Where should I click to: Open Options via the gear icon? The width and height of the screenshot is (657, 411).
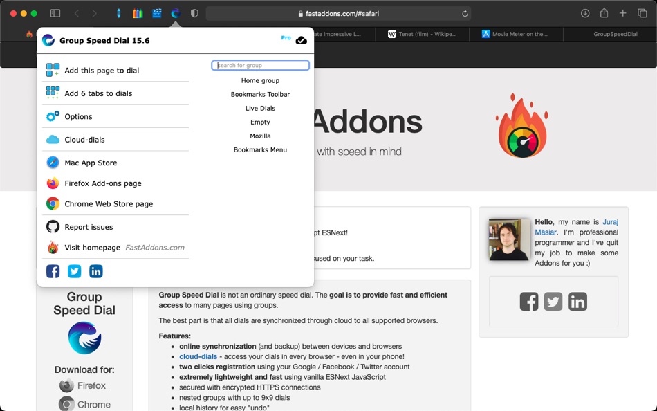point(53,116)
